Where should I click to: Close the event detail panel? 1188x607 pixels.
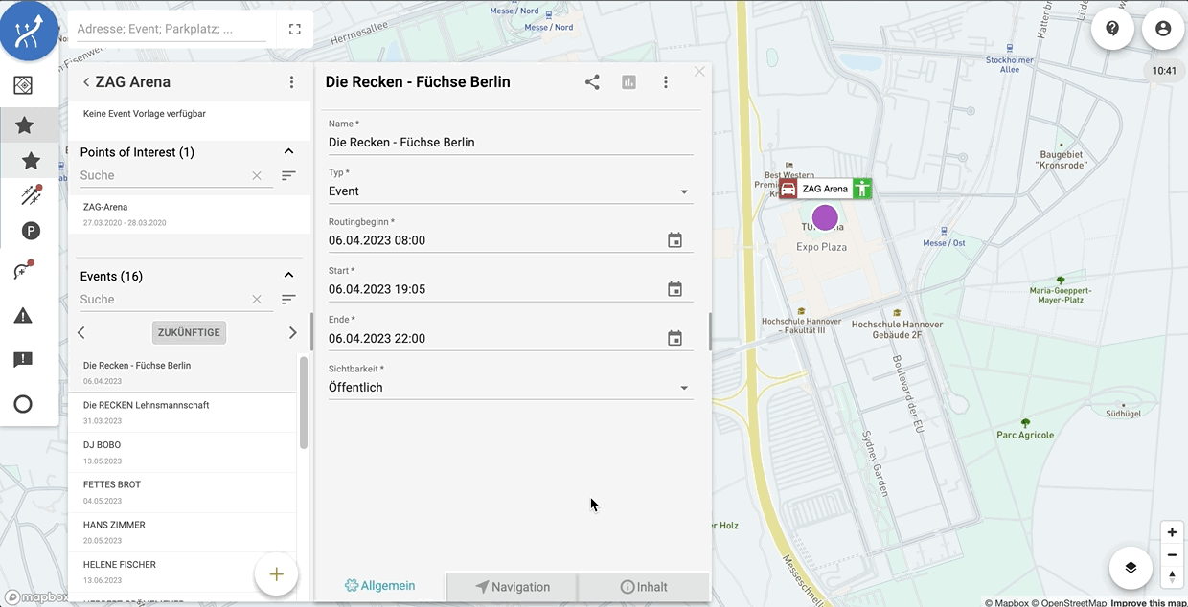point(699,72)
